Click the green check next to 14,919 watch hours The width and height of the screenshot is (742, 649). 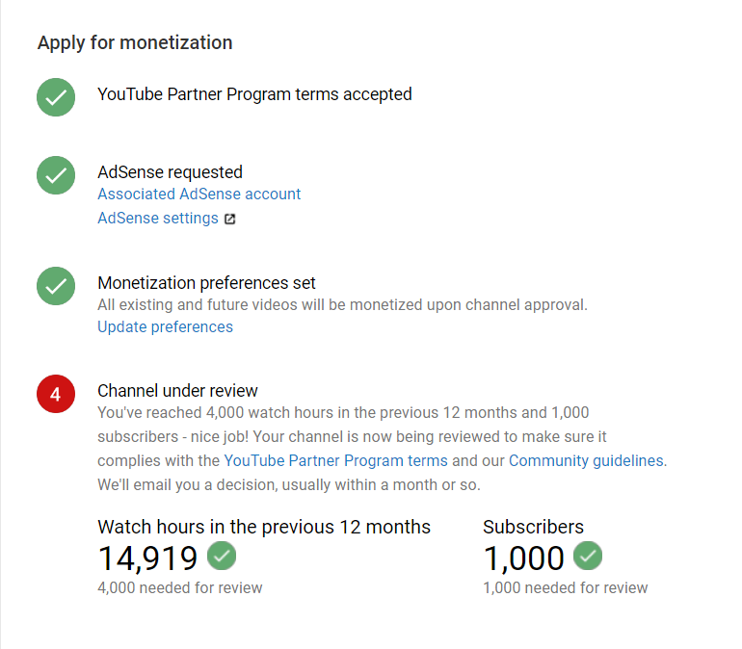point(222,557)
